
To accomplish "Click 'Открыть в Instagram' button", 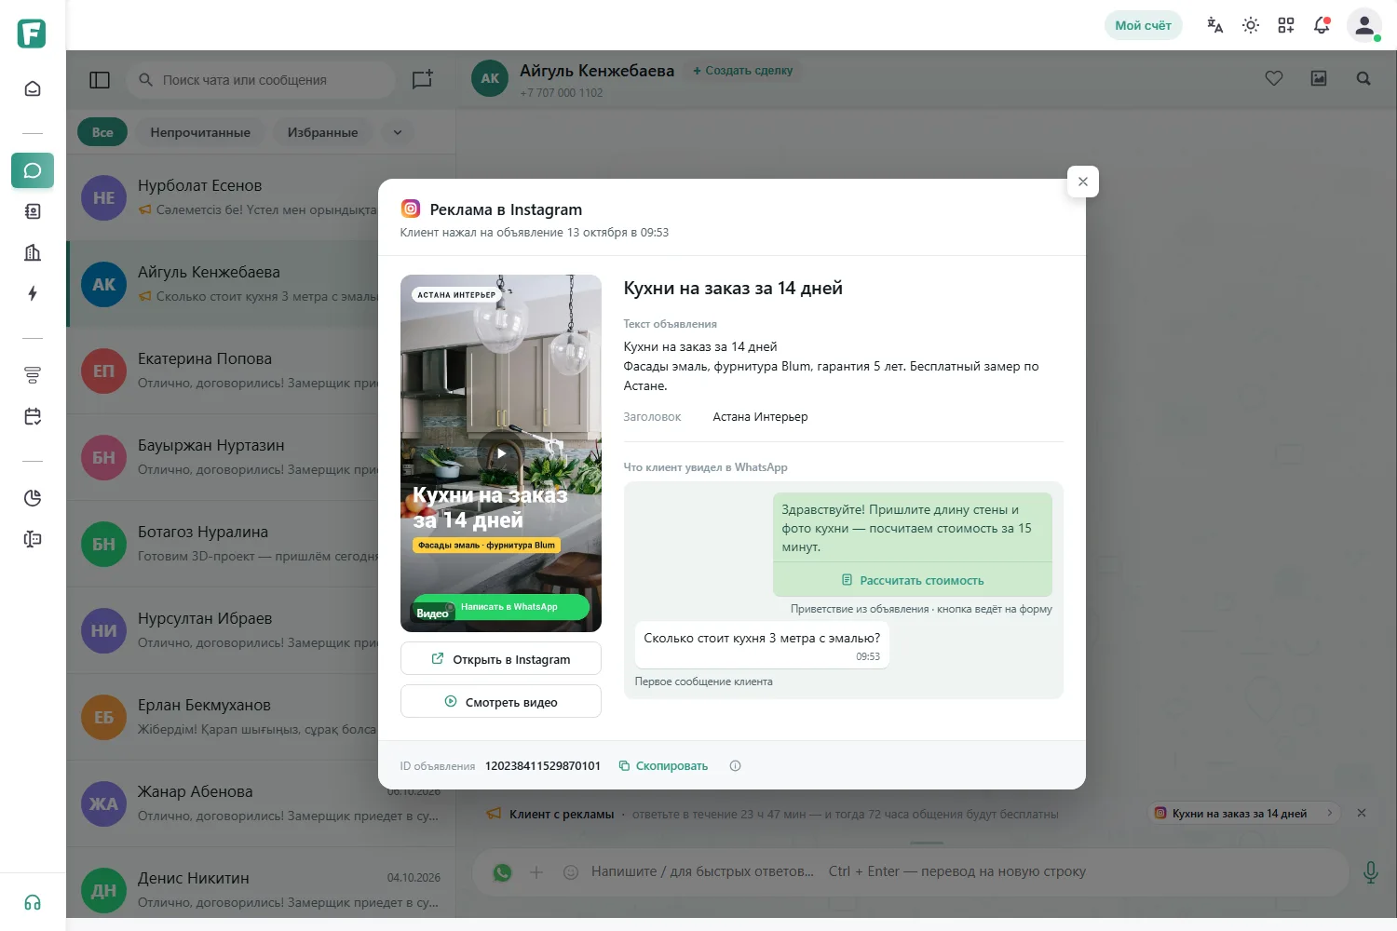I will [x=501, y=659].
